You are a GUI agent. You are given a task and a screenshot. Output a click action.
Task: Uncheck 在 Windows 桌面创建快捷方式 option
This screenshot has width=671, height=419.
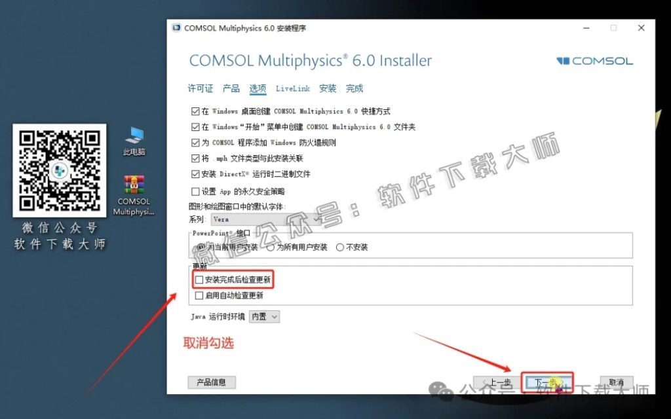[x=195, y=111]
